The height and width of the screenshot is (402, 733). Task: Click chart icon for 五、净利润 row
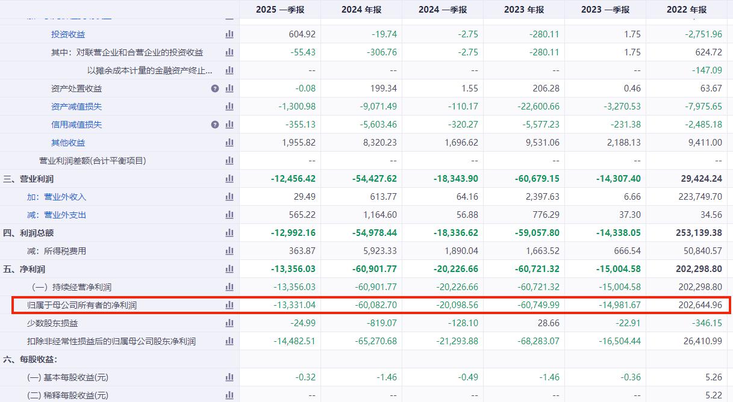click(x=229, y=269)
